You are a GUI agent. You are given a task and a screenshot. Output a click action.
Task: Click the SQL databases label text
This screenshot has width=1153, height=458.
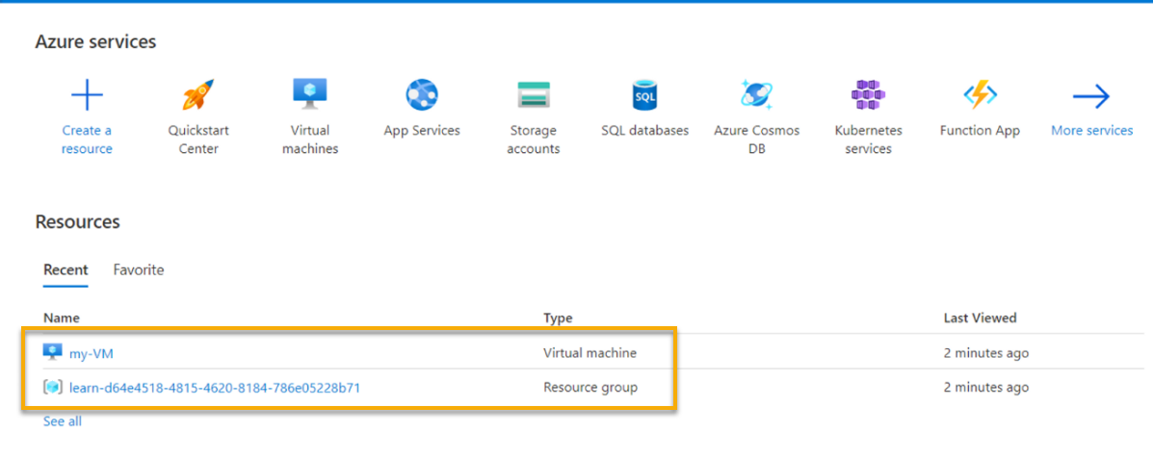click(644, 131)
